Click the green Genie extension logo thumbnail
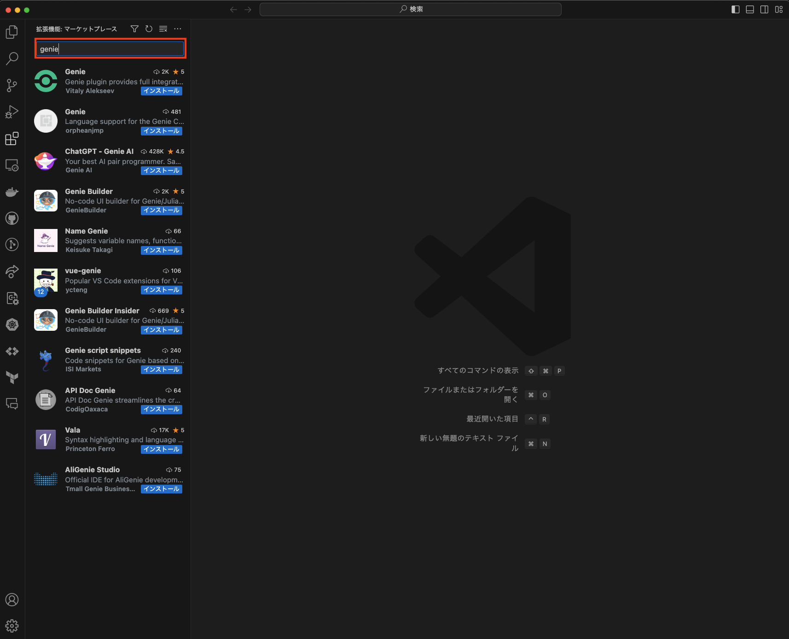The height and width of the screenshot is (639, 789). point(46,81)
